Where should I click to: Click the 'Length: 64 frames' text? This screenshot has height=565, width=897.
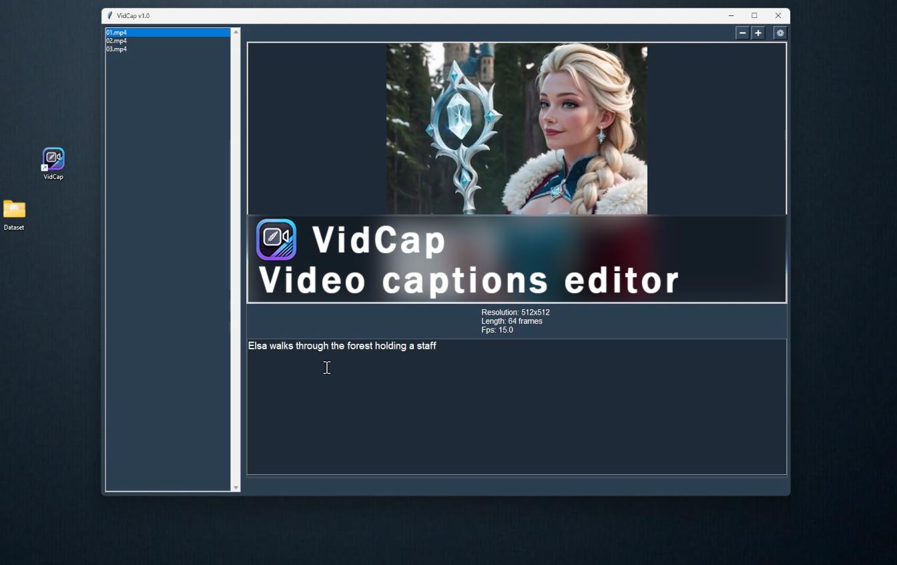point(512,321)
